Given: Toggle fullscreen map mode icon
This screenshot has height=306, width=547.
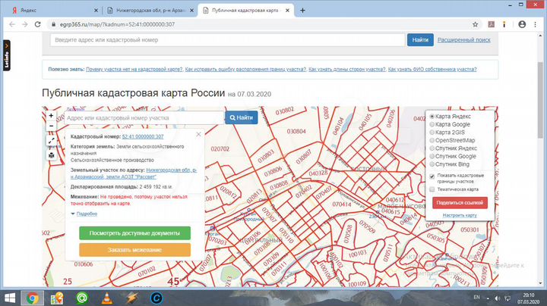Looking at the screenshot, I should click(52, 140).
